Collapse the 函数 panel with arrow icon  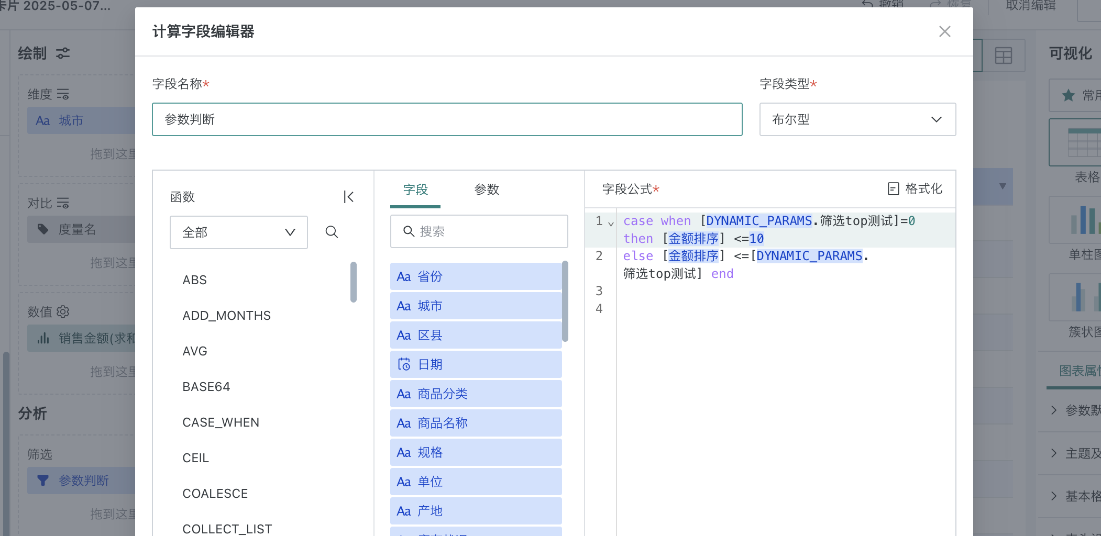point(349,197)
